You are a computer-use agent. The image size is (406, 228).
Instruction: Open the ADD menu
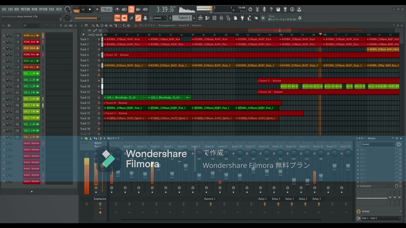point(17,9)
